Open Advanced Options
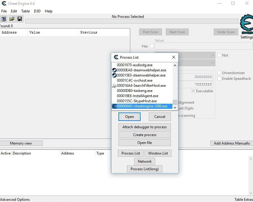253x202 pixels. [15, 199]
